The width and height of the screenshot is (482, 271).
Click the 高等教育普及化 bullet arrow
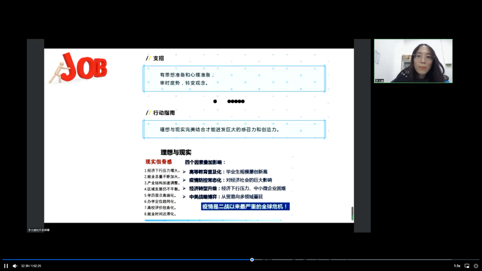coord(184,172)
